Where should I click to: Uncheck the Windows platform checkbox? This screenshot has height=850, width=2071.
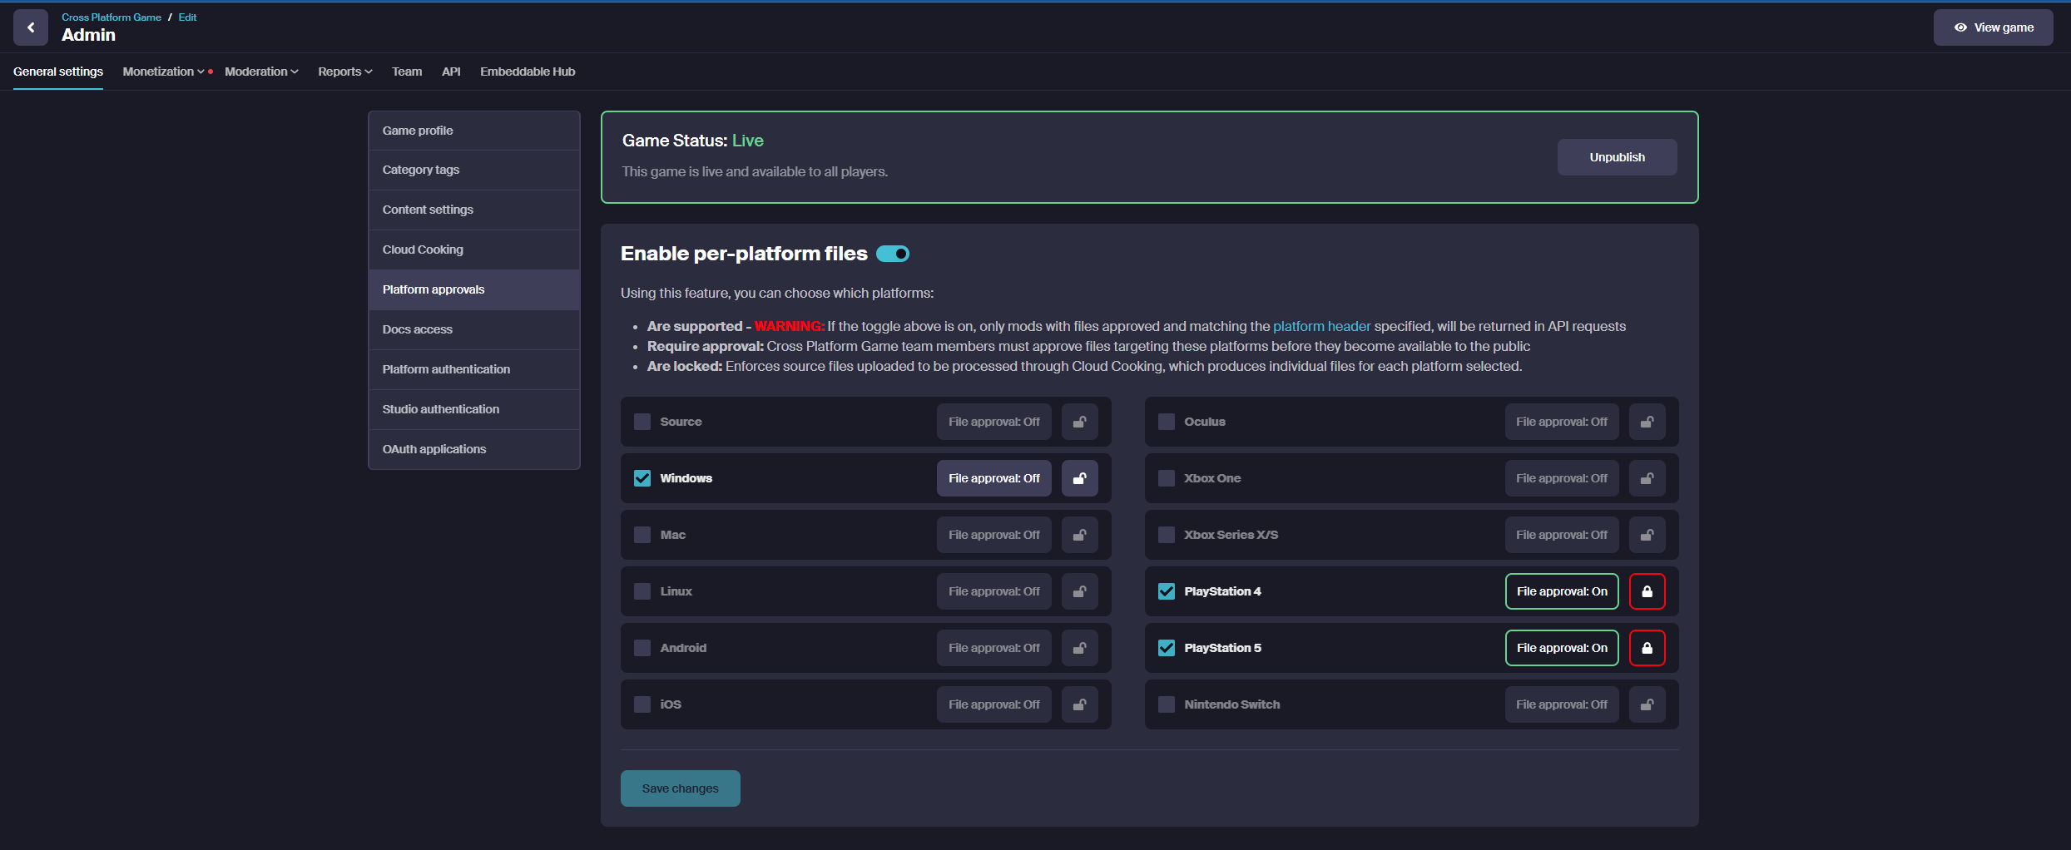click(642, 478)
